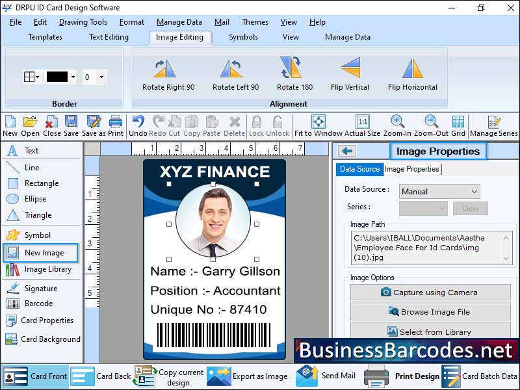Select the Triangle tool

click(29, 215)
